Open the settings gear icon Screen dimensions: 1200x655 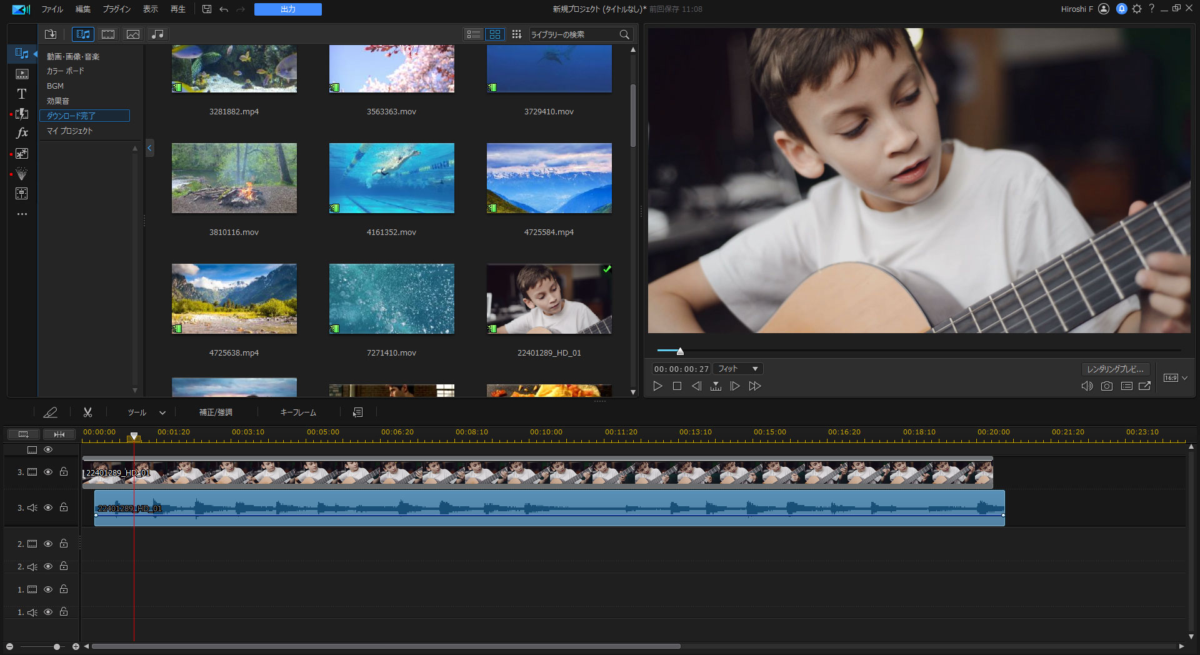(x=1137, y=9)
